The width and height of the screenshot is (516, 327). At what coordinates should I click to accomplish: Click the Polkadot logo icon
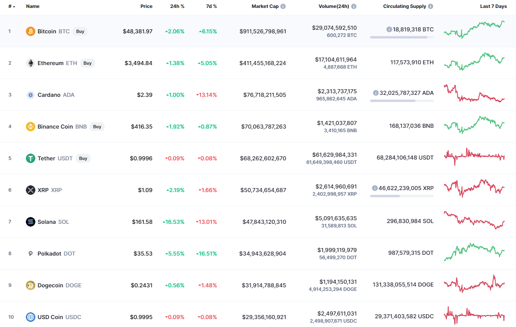[31, 254]
